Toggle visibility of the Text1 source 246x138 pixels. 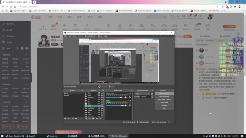(x=99, y=93)
